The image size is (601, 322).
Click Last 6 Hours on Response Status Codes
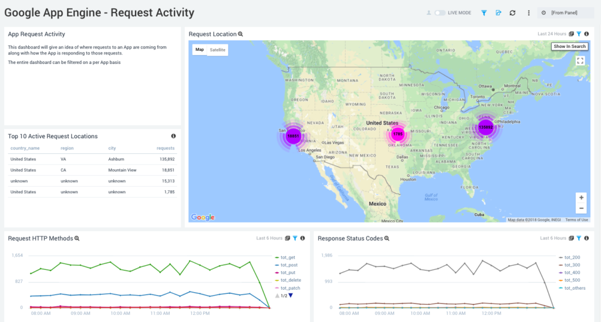click(553, 238)
